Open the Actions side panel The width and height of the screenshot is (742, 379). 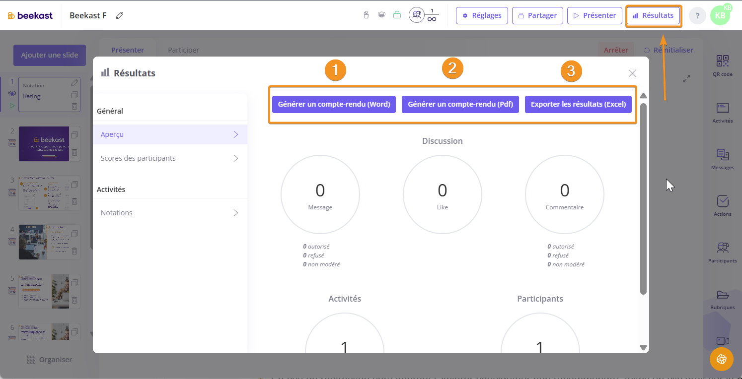coord(723,206)
